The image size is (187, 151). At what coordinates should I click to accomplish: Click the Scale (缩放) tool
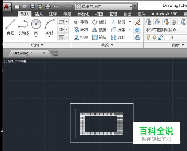pyautogui.click(x=99, y=37)
